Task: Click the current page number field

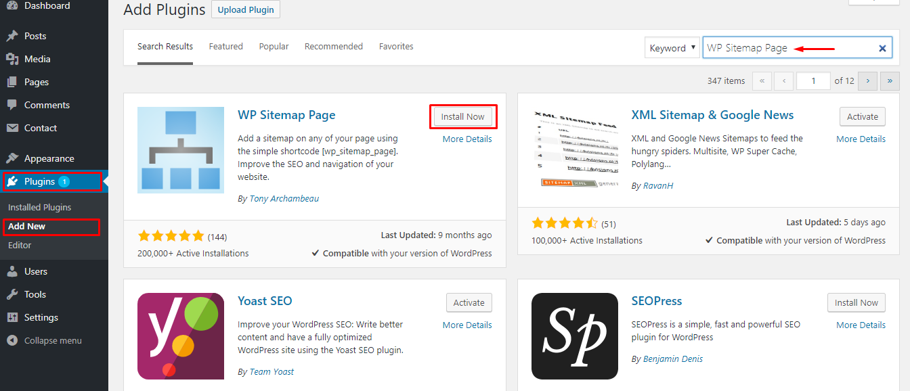Action: pos(813,80)
